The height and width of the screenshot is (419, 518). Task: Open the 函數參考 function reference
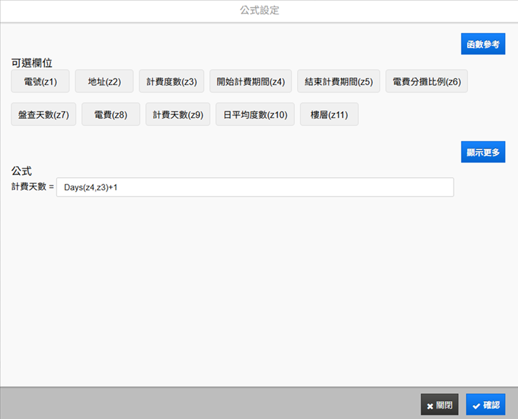pos(483,45)
